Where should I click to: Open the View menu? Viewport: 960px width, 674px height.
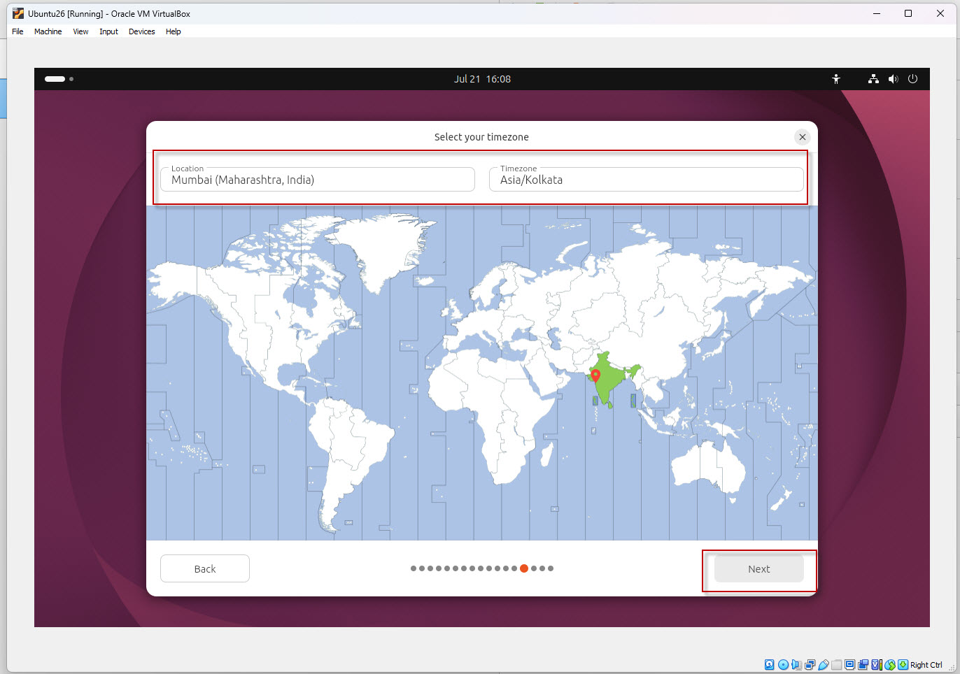point(80,31)
